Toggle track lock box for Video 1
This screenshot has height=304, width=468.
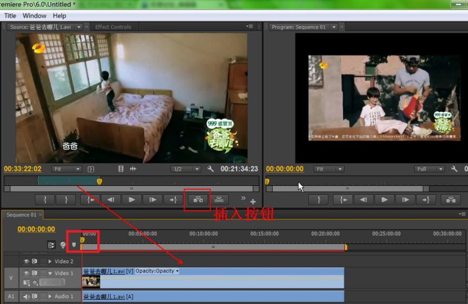click(x=43, y=273)
